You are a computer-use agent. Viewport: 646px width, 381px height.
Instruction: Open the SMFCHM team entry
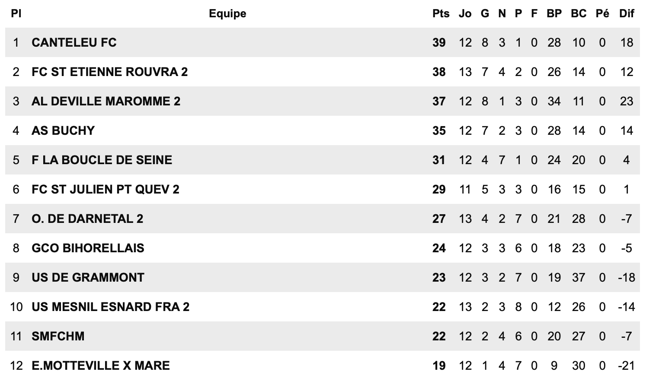58,336
